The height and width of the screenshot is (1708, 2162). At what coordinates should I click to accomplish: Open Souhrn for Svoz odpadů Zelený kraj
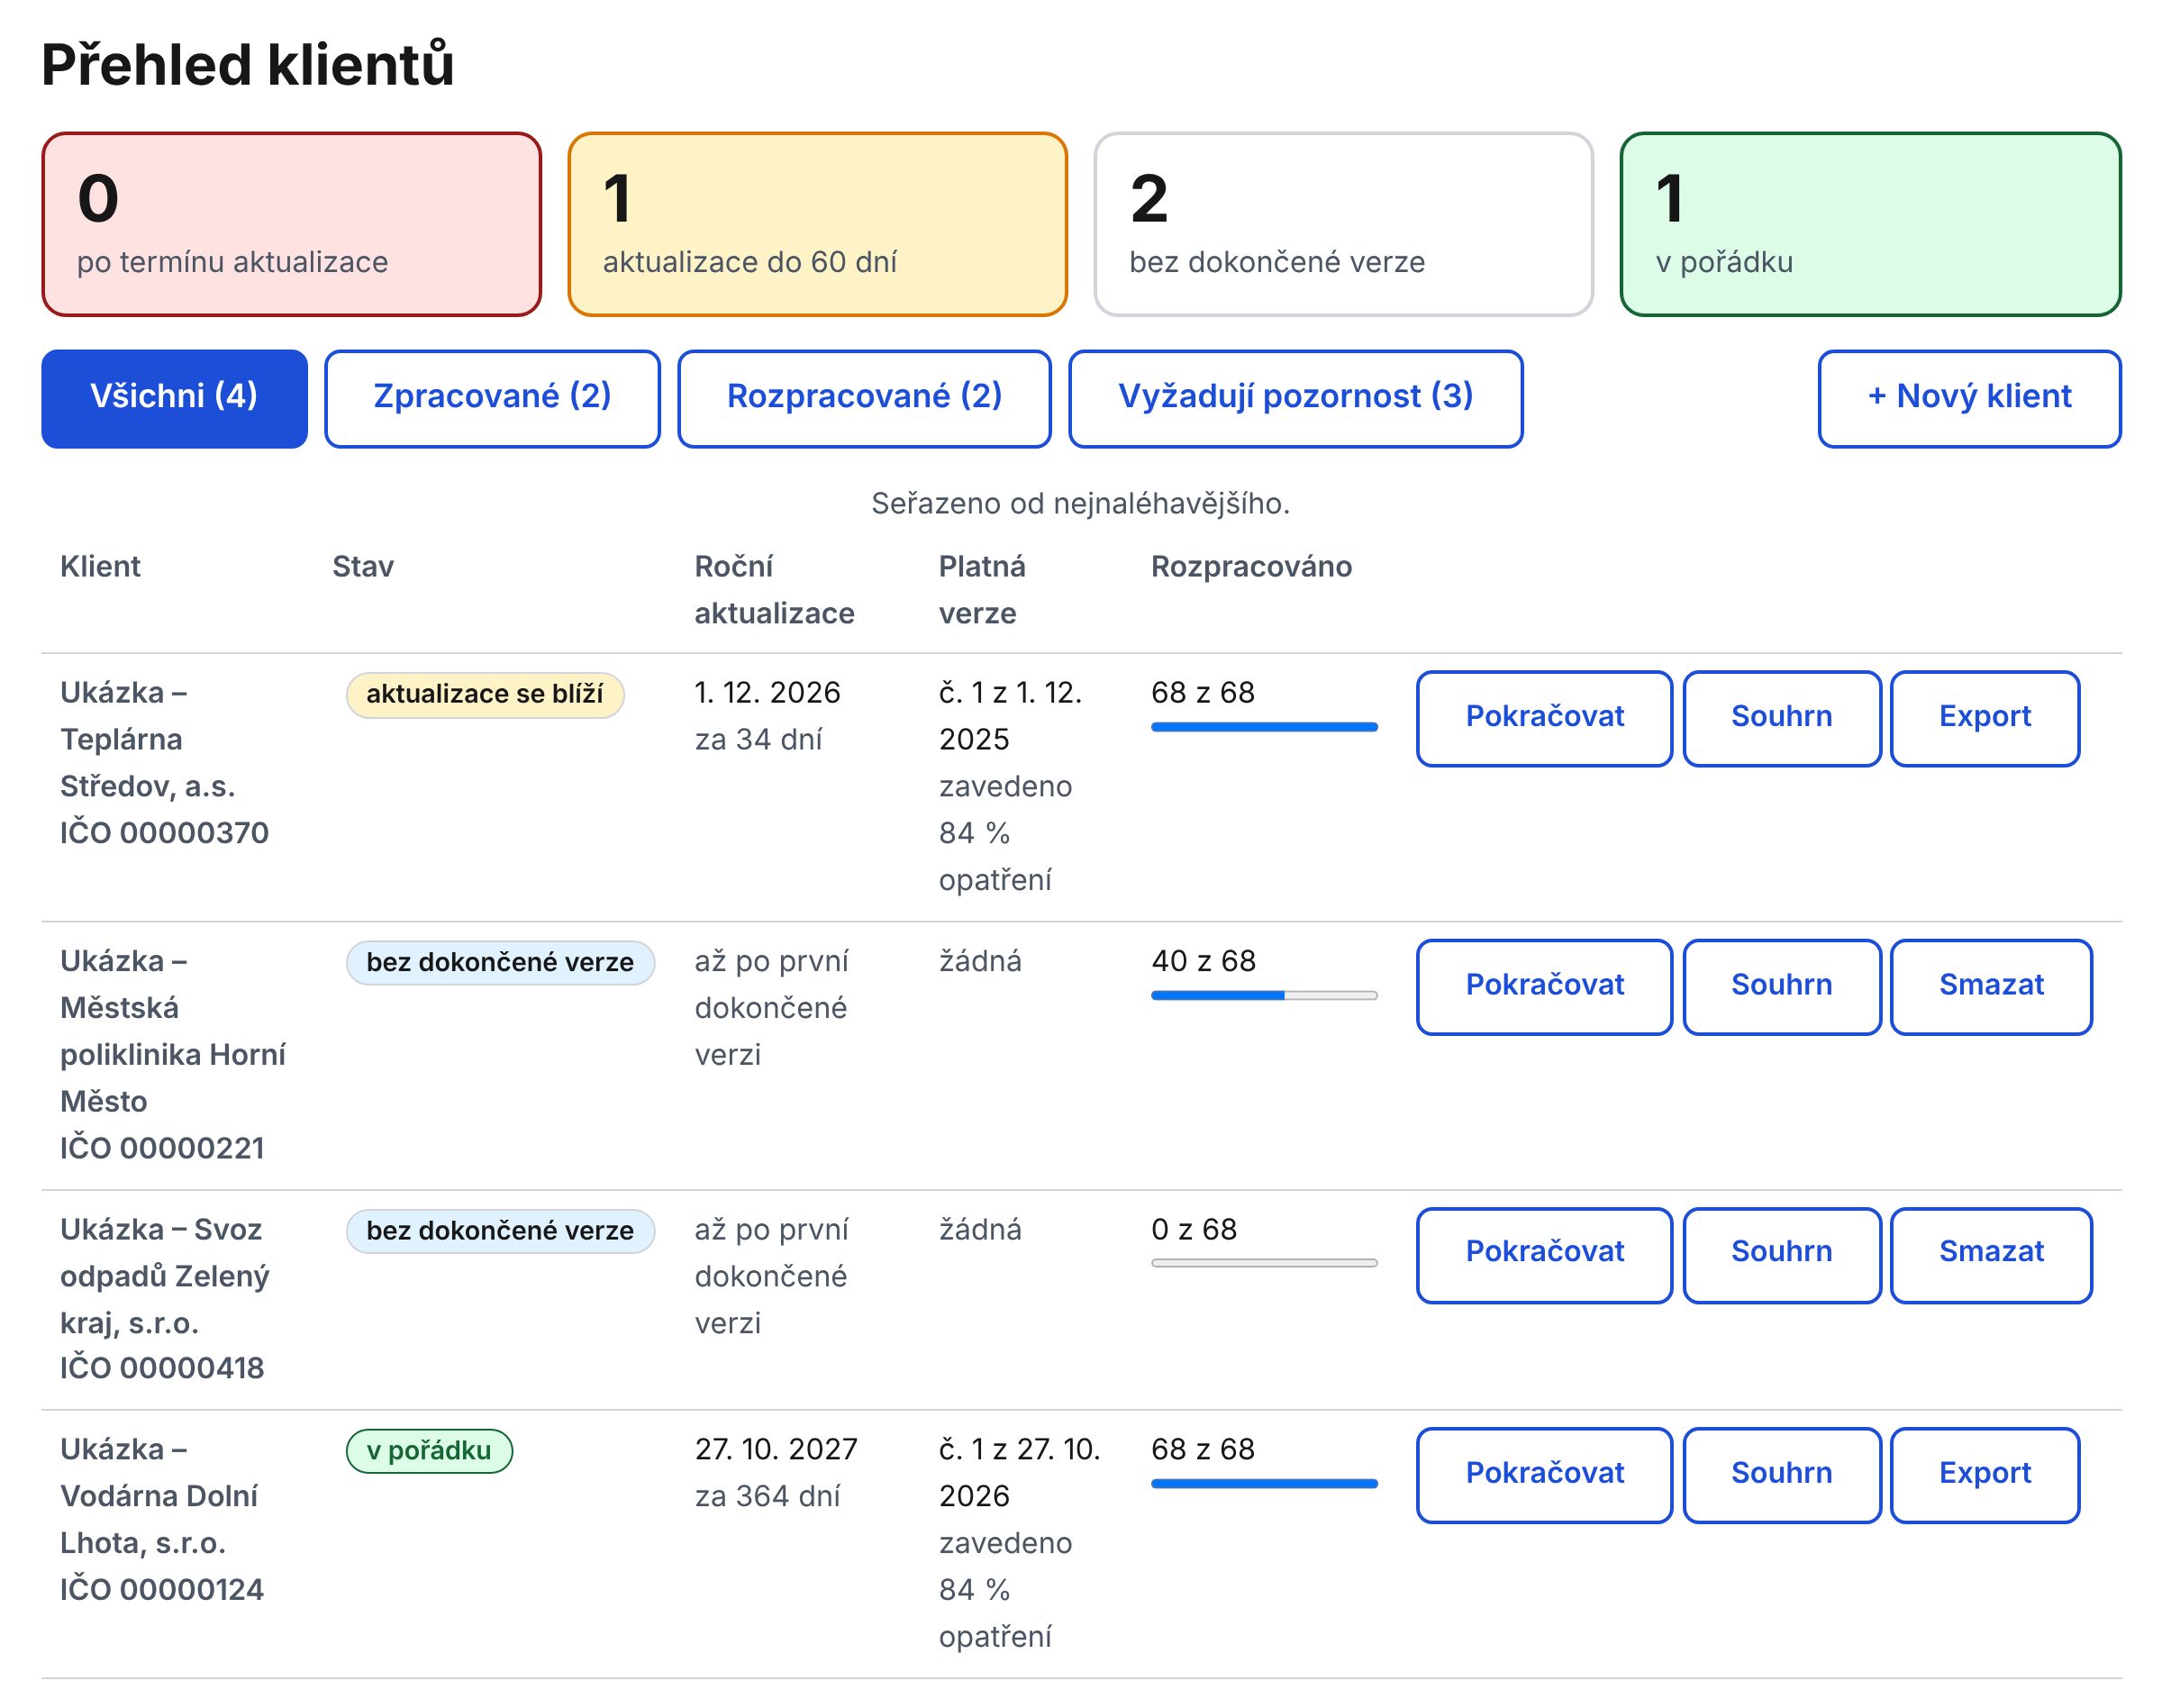pos(1781,1254)
